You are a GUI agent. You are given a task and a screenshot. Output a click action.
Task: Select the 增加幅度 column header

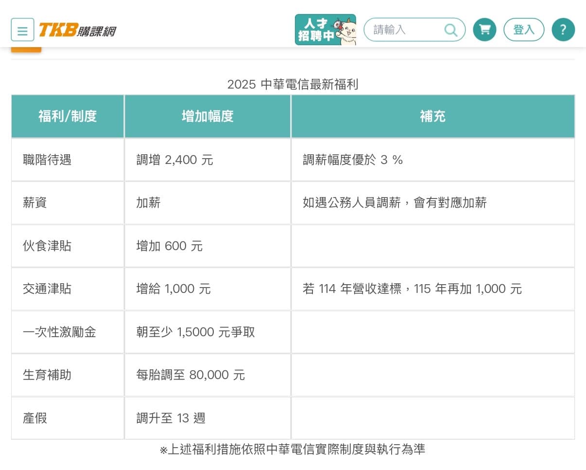pyautogui.click(x=207, y=116)
